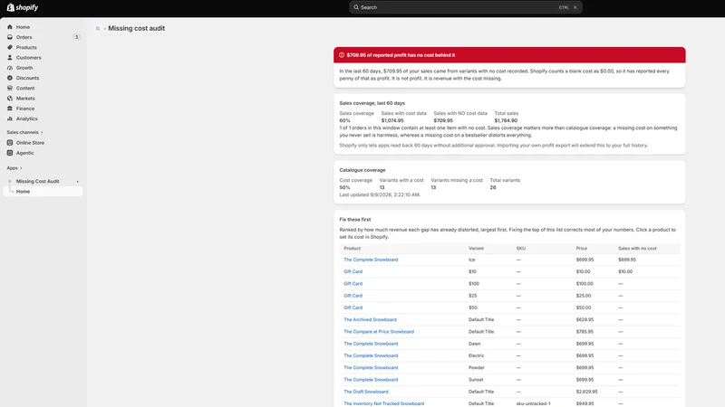Click the 'Fix these first' heading
Screen dimensions: 725x407
354,220
